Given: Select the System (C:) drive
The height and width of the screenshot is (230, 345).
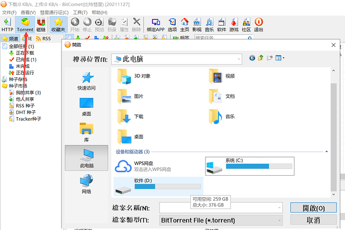Looking at the screenshot, I should point(249,166).
